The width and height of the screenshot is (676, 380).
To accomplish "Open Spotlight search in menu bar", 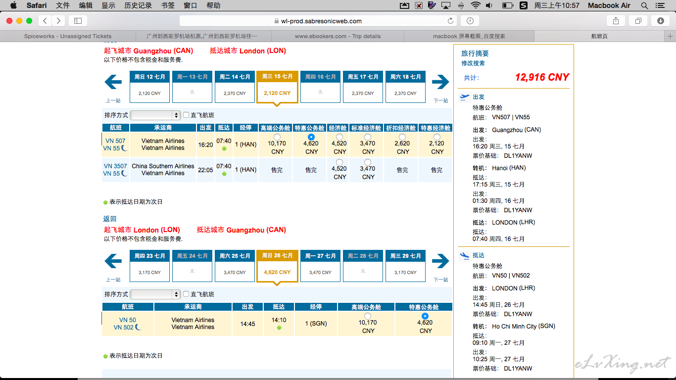I will [644, 5].
